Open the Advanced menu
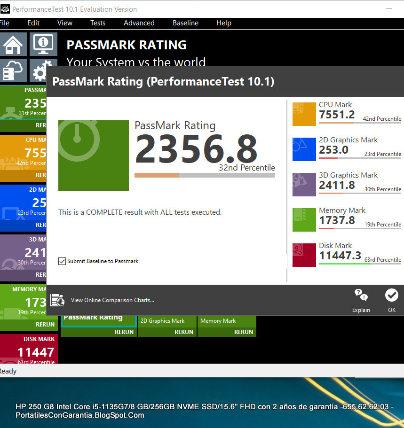 point(139,23)
